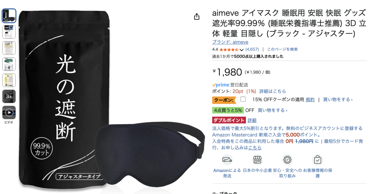Select the first product thumbnail image

tap(9, 16)
